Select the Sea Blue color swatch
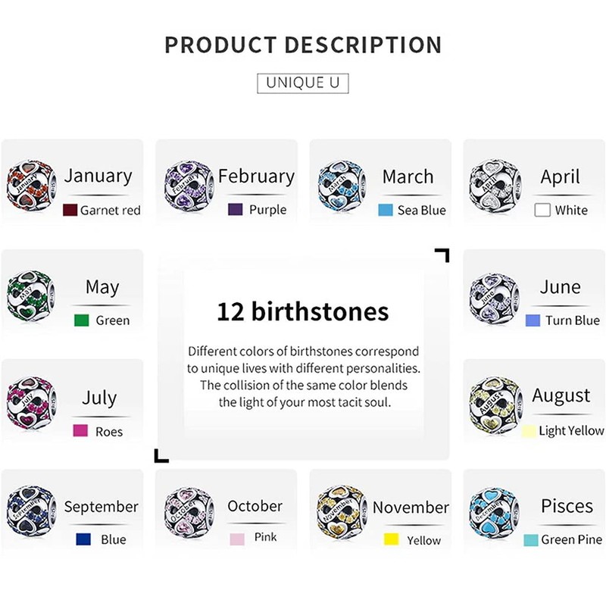 click(386, 210)
